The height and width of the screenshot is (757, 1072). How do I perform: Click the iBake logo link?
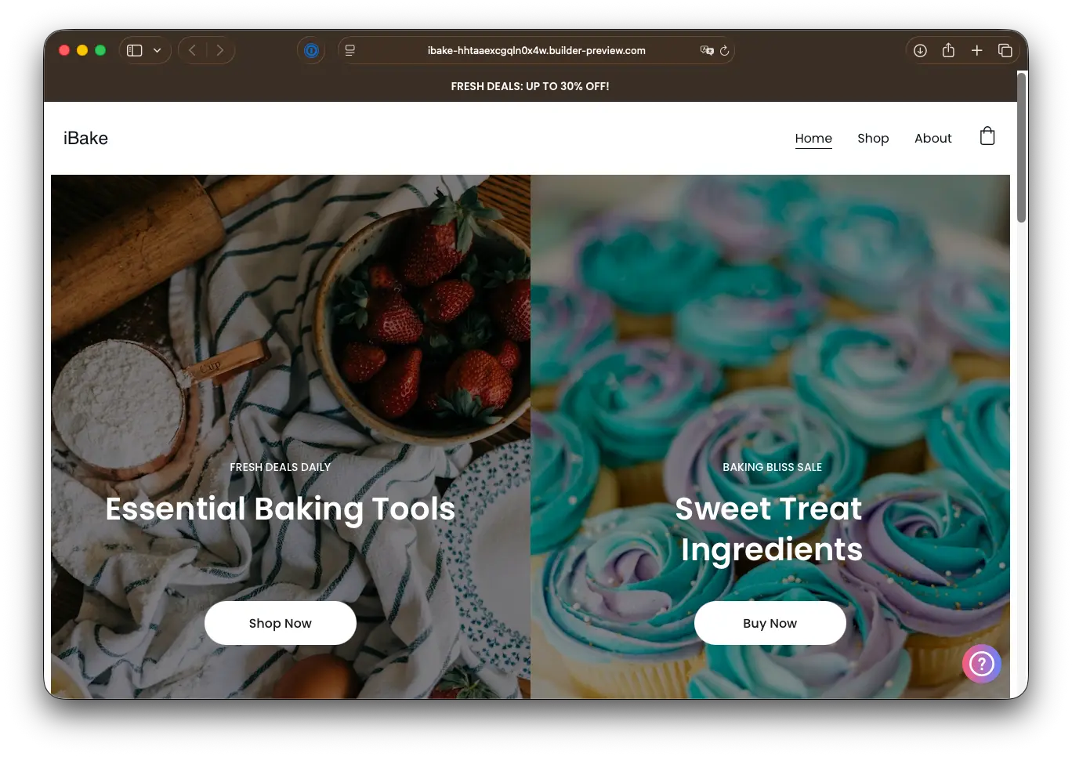coord(85,139)
